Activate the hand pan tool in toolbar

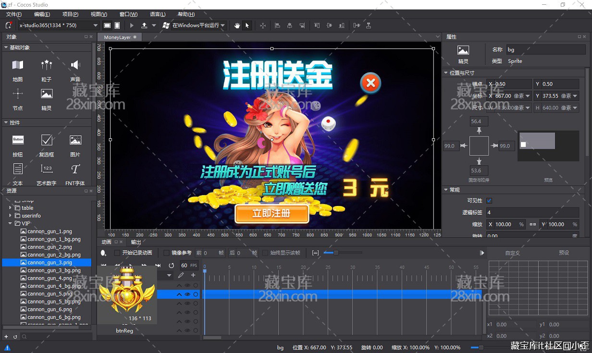[x=237, y=25]
